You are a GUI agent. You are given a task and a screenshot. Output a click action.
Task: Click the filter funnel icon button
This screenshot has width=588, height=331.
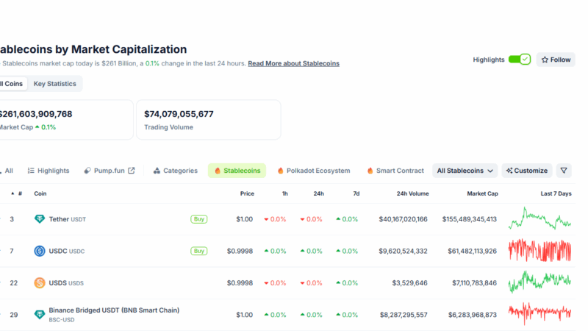(x=564, y=171)
